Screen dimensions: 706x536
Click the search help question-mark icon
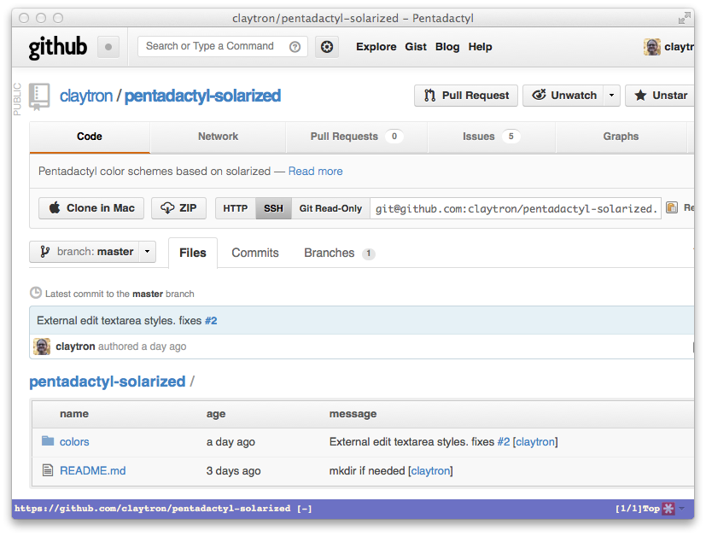click(295, 47)
